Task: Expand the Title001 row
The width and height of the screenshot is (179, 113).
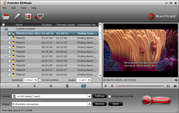Action: tap(6, 33)
